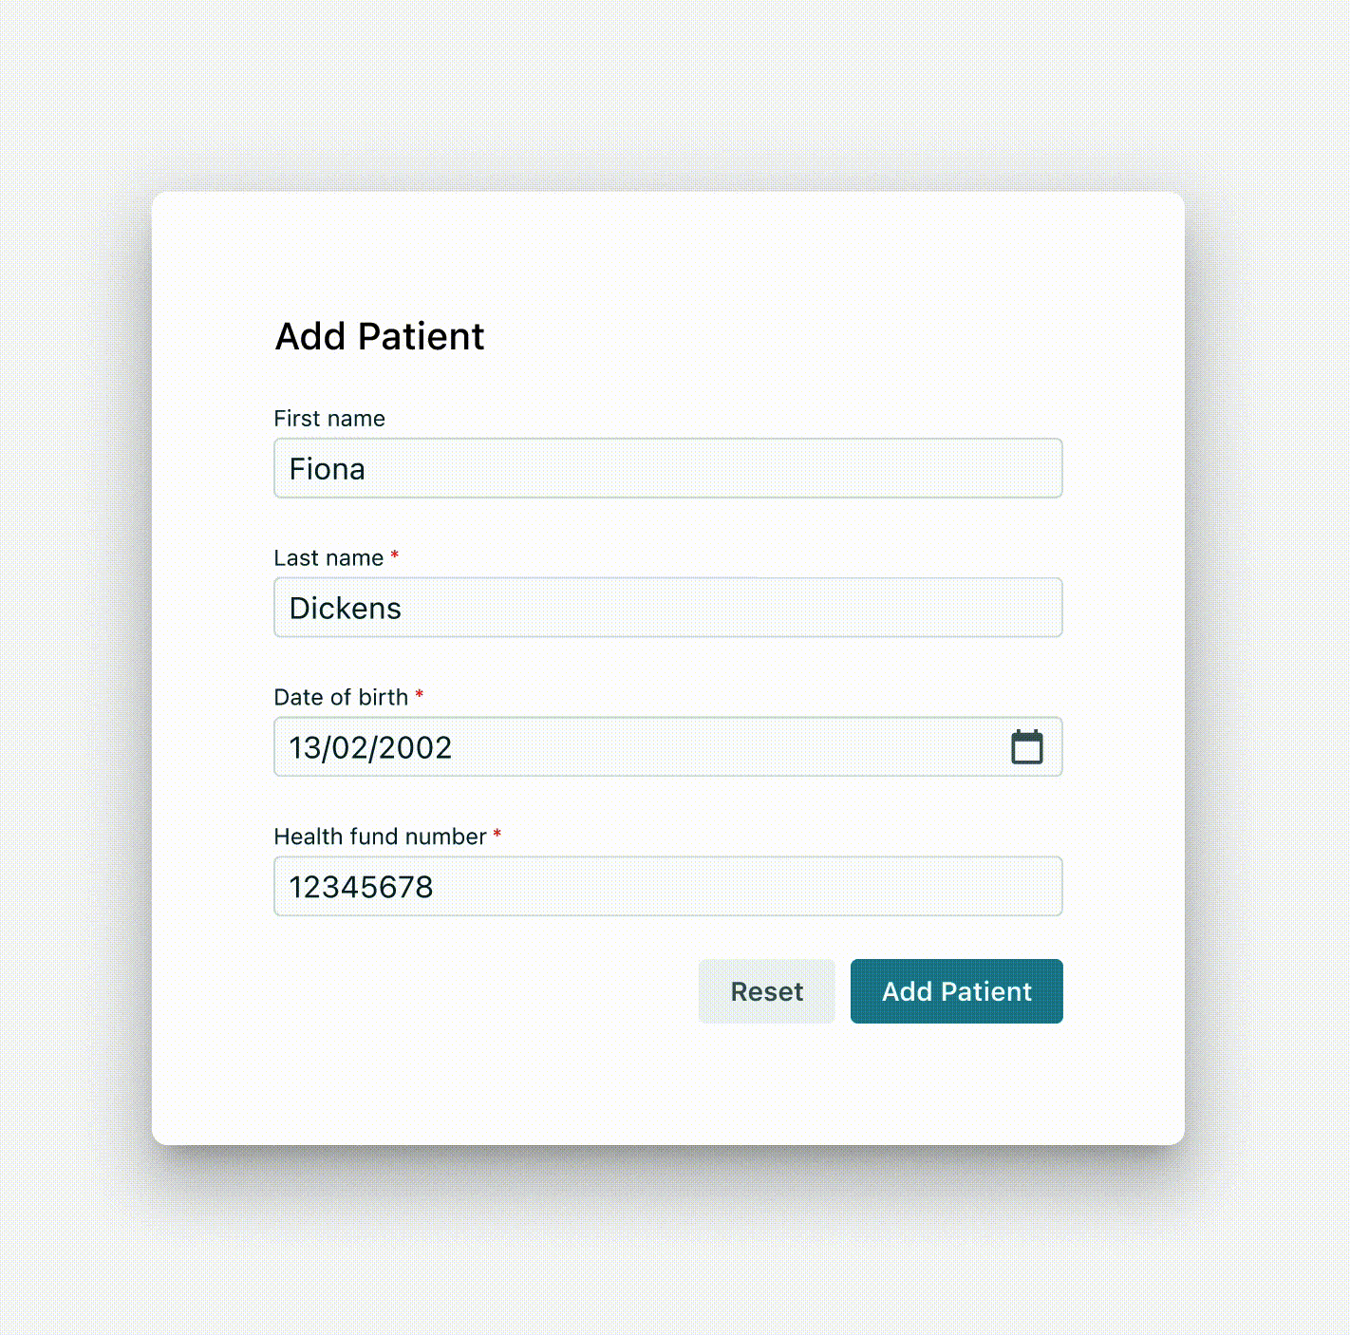Click the Add Patient form heading
The width and height of the screenshot is (1350, 1335).
click(x=380, y=336)
